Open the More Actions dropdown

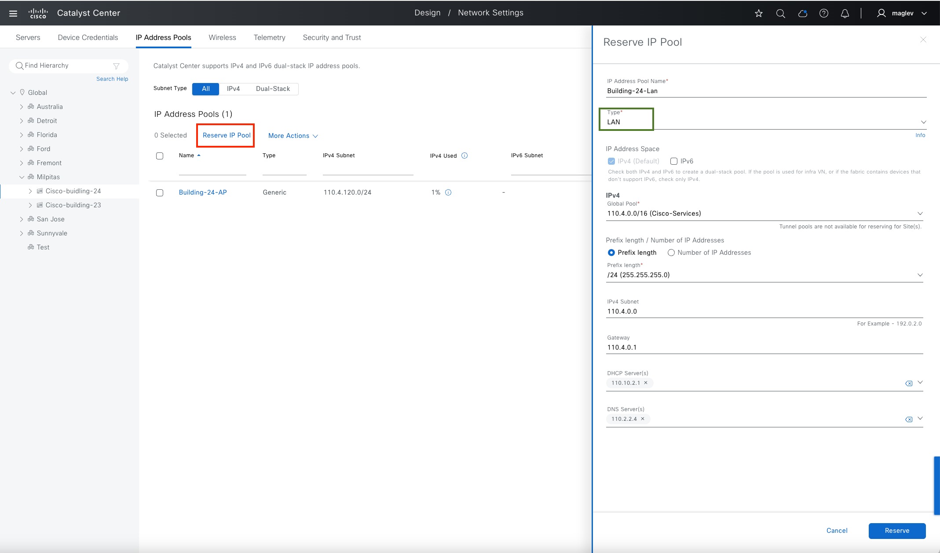293,136
